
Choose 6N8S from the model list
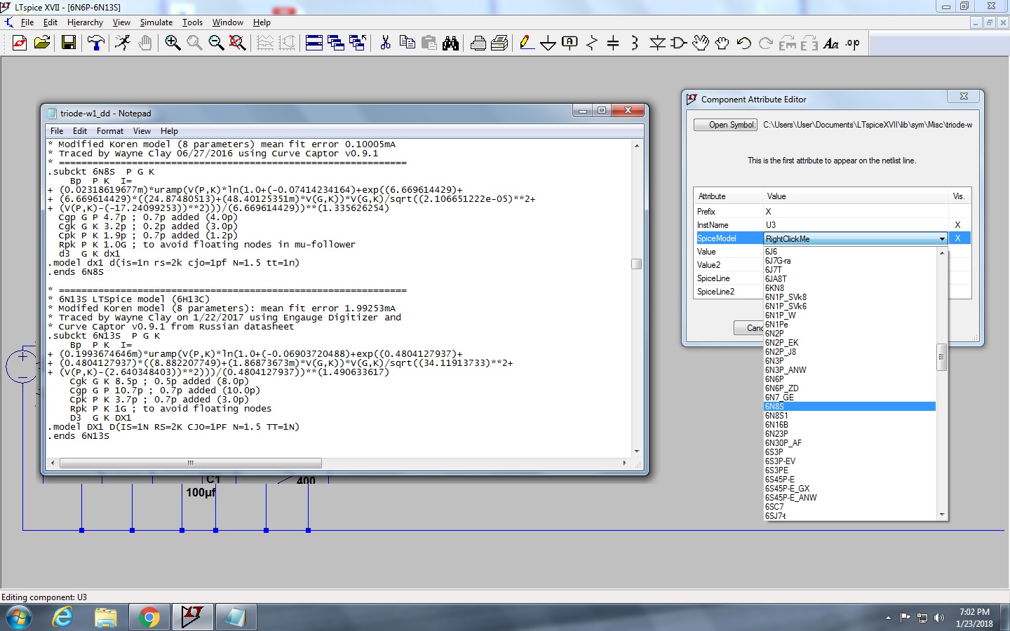849,407
